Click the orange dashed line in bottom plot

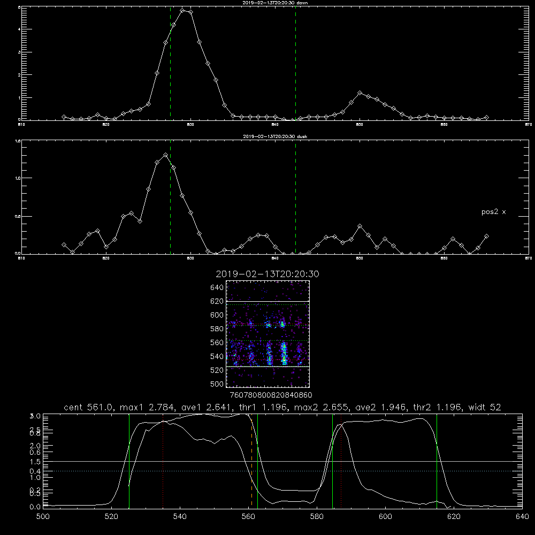click(x=252, y=461)
